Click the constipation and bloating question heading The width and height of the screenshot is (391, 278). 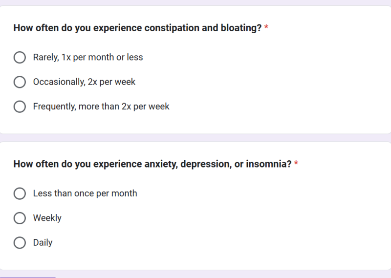(x=137, y=28)
